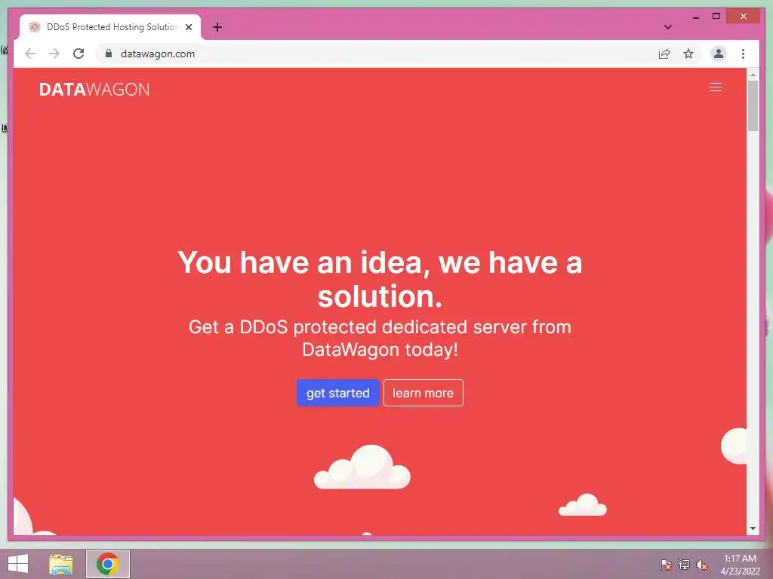Click the "Get a DDoS protected" subtitle
This screenshot has width=773, height=579.
click(380, 339)
